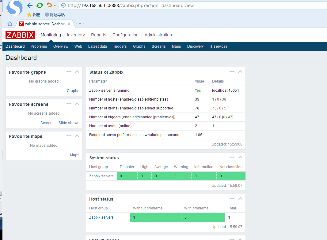Click the browser back arrow
The width and height of the screenshot is (327, 240).
tap(30, 6)
